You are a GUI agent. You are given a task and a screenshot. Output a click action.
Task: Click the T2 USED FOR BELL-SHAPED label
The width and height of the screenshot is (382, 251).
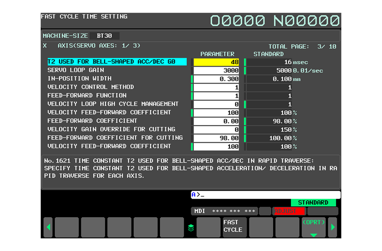point(116,62)
